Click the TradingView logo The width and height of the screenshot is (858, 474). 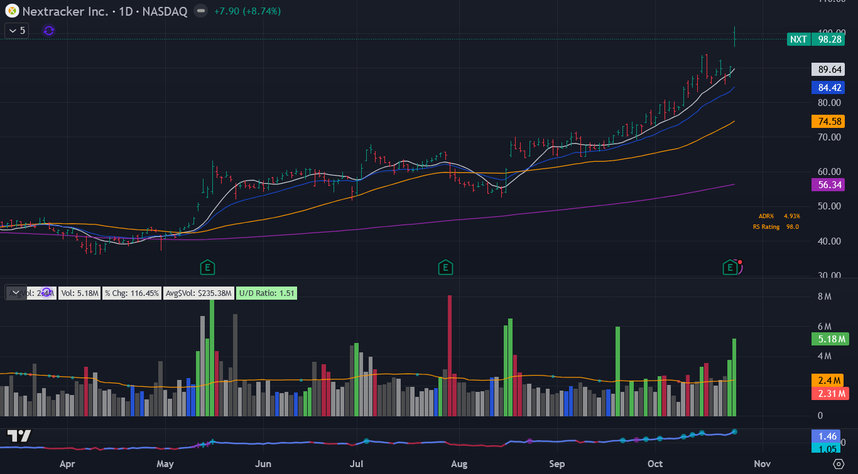pos(19,436)
